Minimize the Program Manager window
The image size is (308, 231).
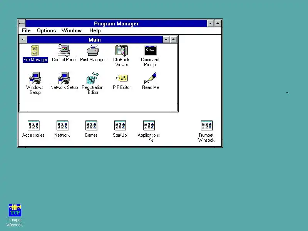tap(210, 23)
